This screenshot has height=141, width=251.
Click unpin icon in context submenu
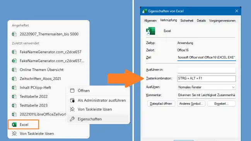(x=72, y=109)
